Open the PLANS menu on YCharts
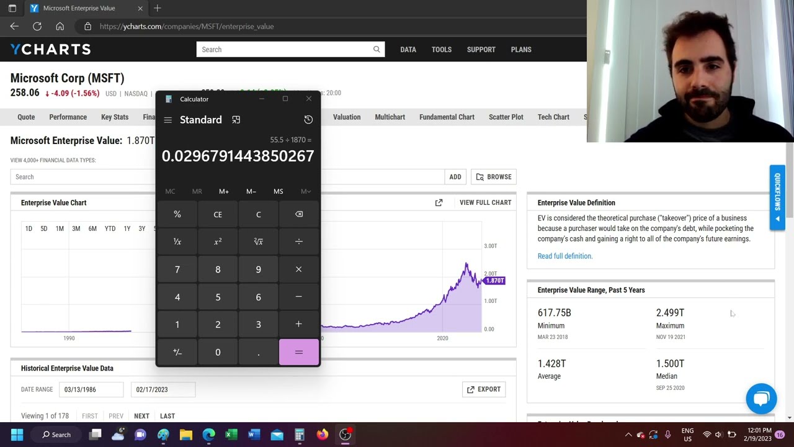Viewport: 794px width, 447px height. pyautogui.click(x=521, y=50)
